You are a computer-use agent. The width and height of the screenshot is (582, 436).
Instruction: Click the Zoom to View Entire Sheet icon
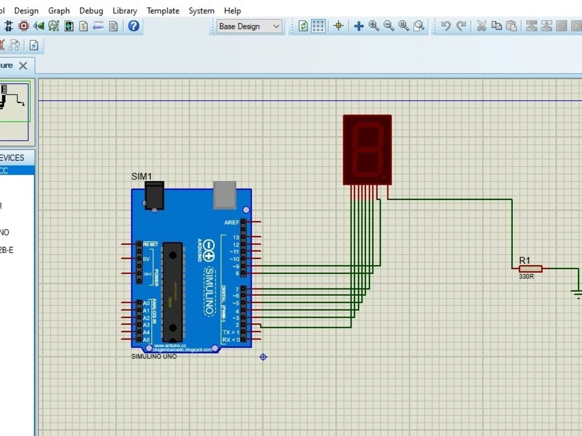tap(404, 26)
